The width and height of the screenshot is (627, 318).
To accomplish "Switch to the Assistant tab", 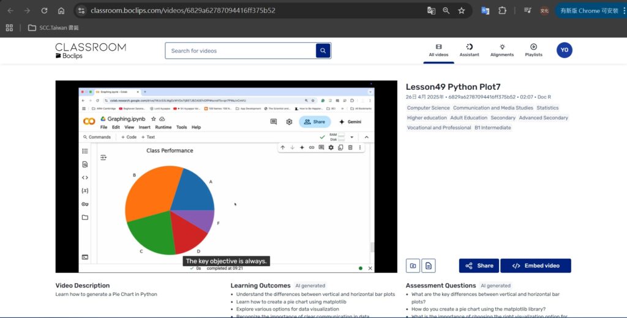I will tap(469, 50).
